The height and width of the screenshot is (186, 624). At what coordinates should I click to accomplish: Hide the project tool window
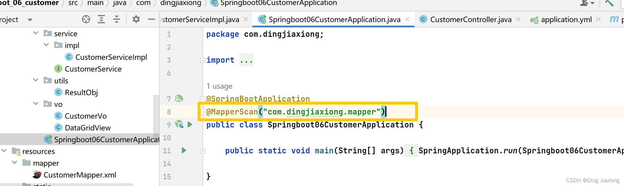tap(152, 19)
